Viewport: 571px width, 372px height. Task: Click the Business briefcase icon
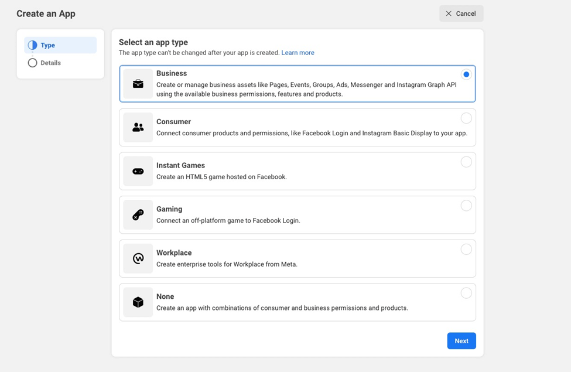coord(138,84)
